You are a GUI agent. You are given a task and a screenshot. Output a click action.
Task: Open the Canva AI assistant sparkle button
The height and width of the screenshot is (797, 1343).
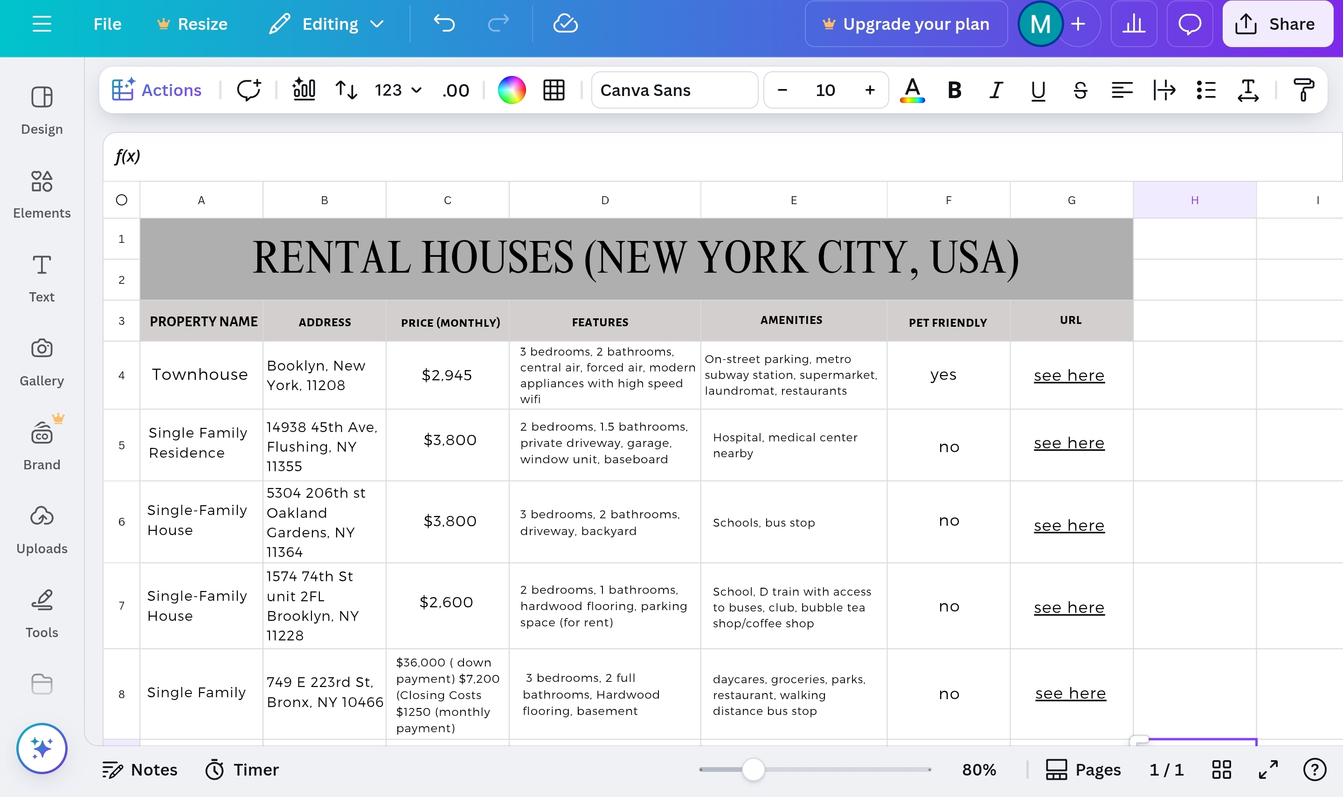[x=42, y=748]
